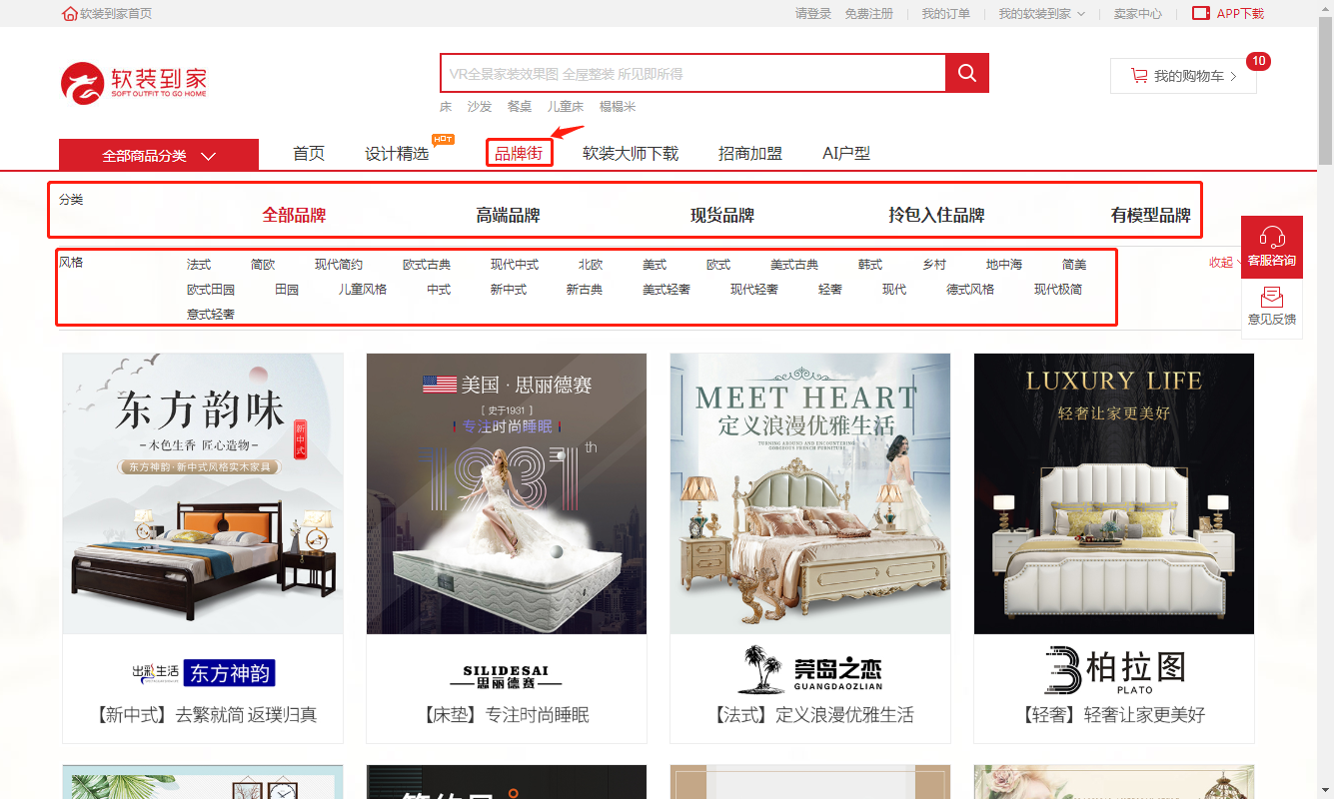Viewport: 1334px width, 799px height.
Task: Filter by 欧式古典 style
Action: [427, 265]
